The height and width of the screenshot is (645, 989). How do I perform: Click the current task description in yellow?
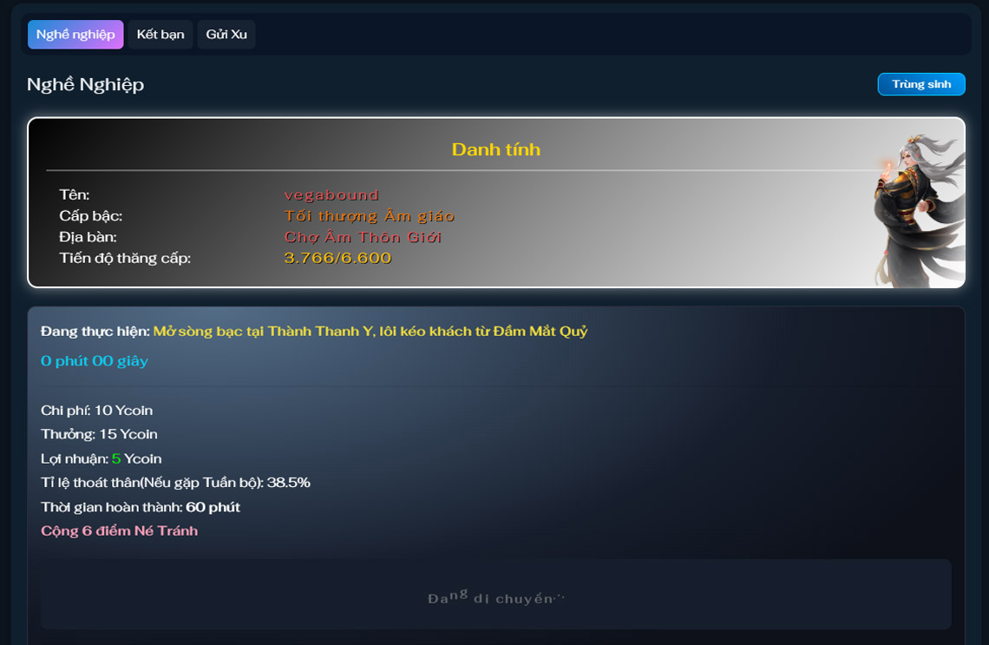pyautogui.click(x=370, y=332)
